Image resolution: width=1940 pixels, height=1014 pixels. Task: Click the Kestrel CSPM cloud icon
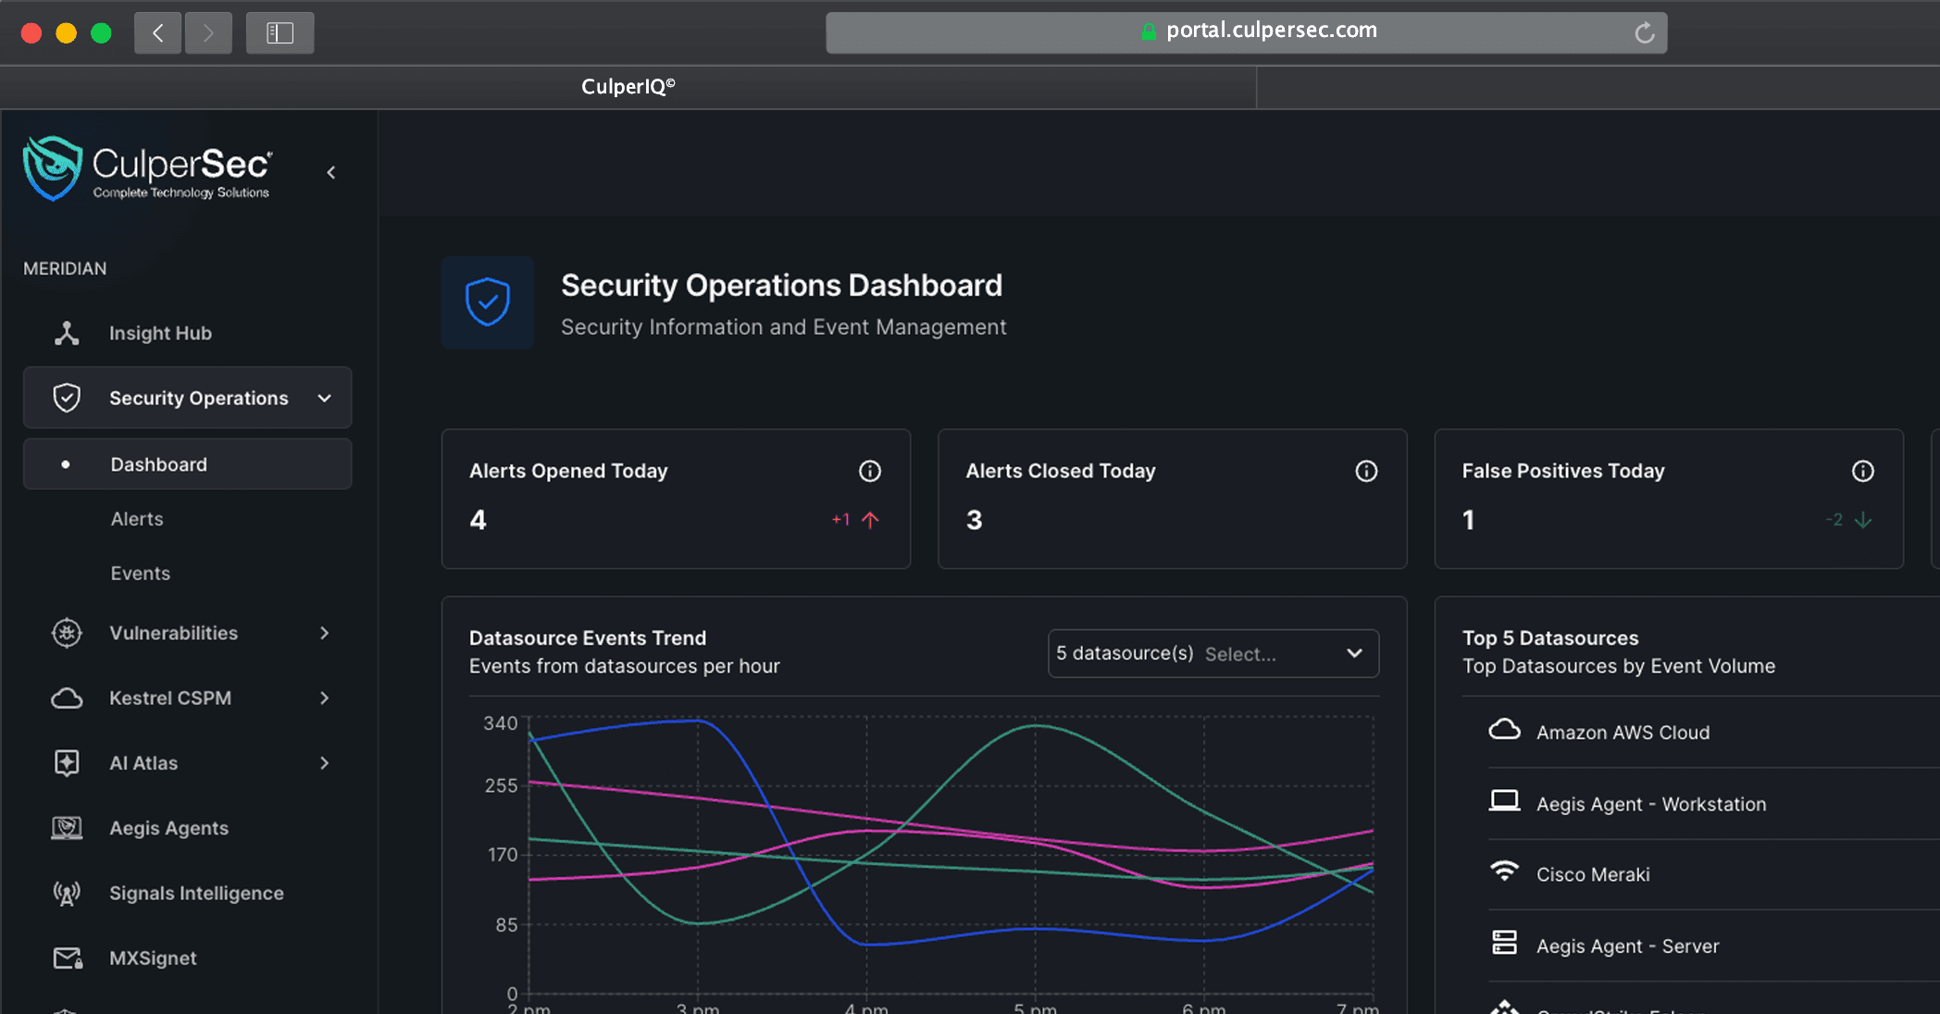pyautogui.click(x=67, y=699)
